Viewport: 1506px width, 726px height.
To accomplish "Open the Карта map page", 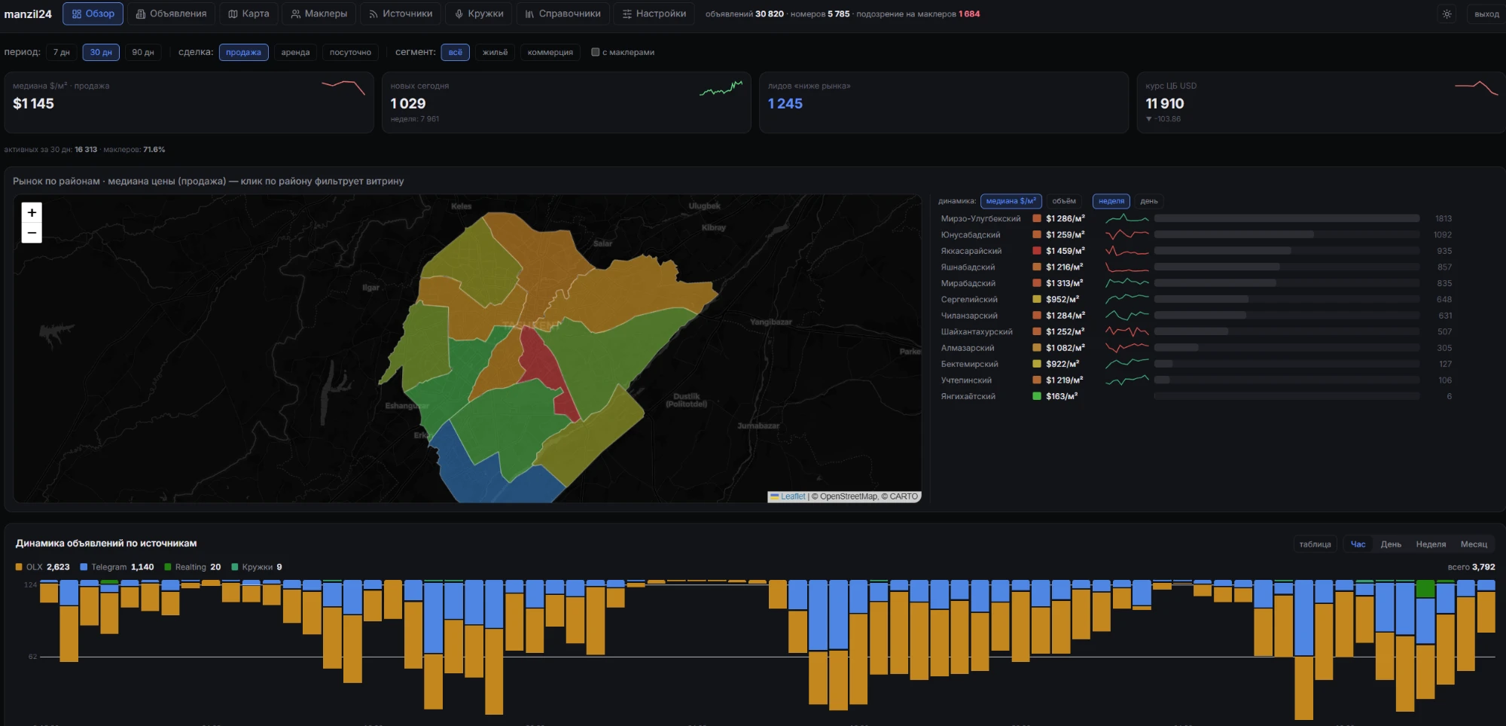I will [248, 14].
